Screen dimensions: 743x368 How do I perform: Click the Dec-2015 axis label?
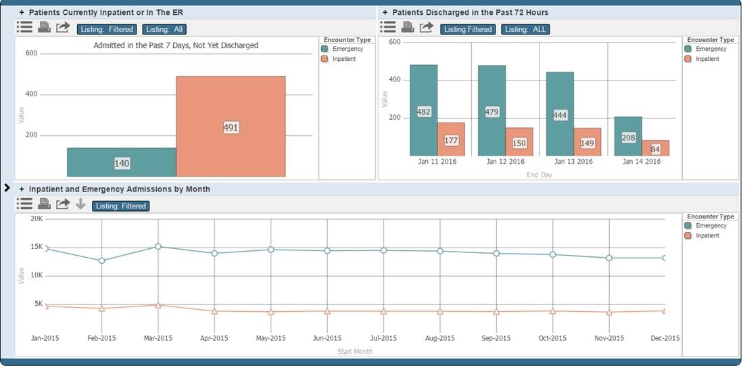tap(665, 338)
